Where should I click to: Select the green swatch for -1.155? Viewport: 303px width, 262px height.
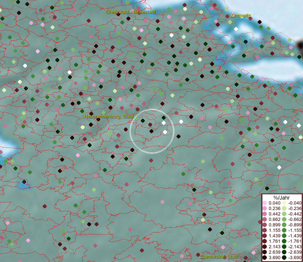284,230
